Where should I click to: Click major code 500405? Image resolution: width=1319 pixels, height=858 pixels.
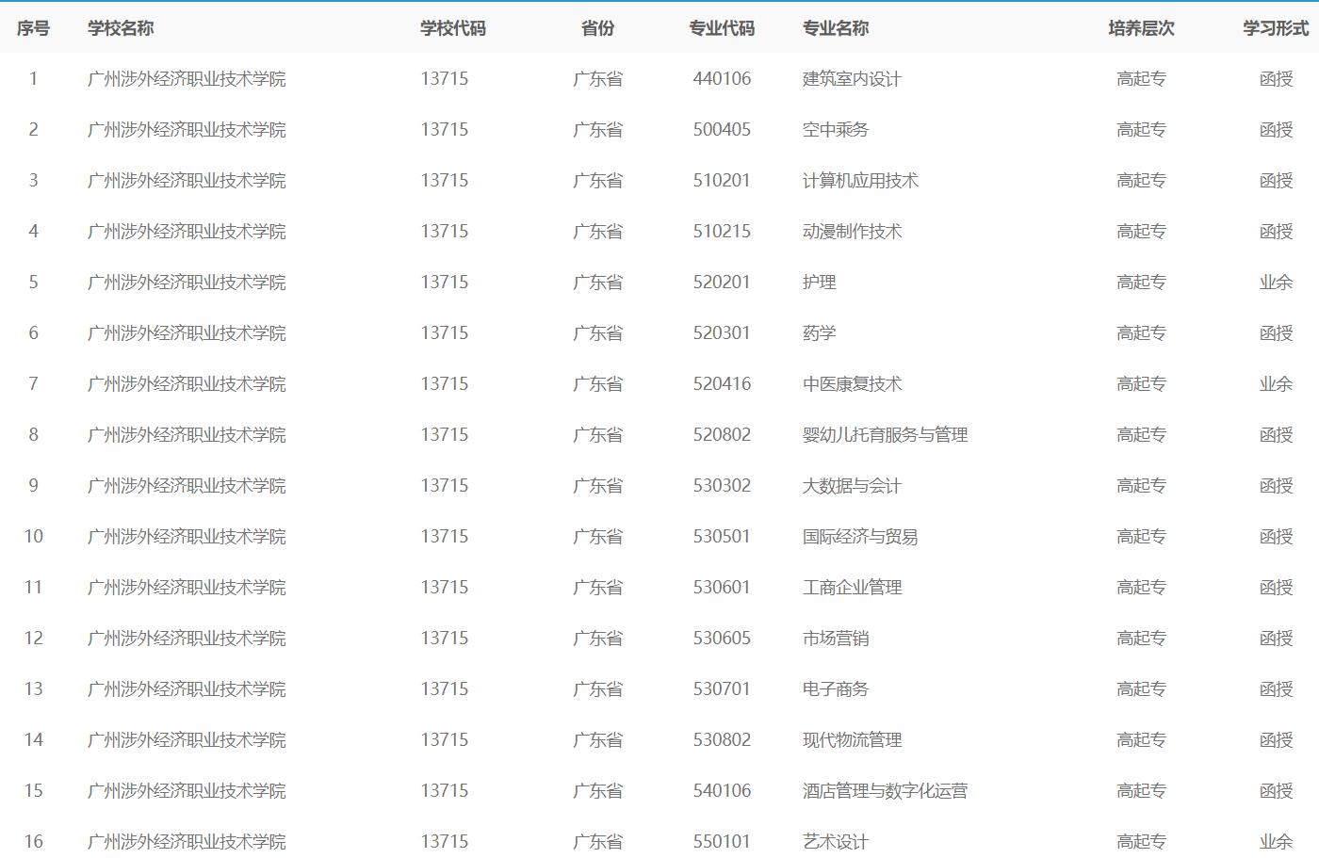(x=722, y=130)
